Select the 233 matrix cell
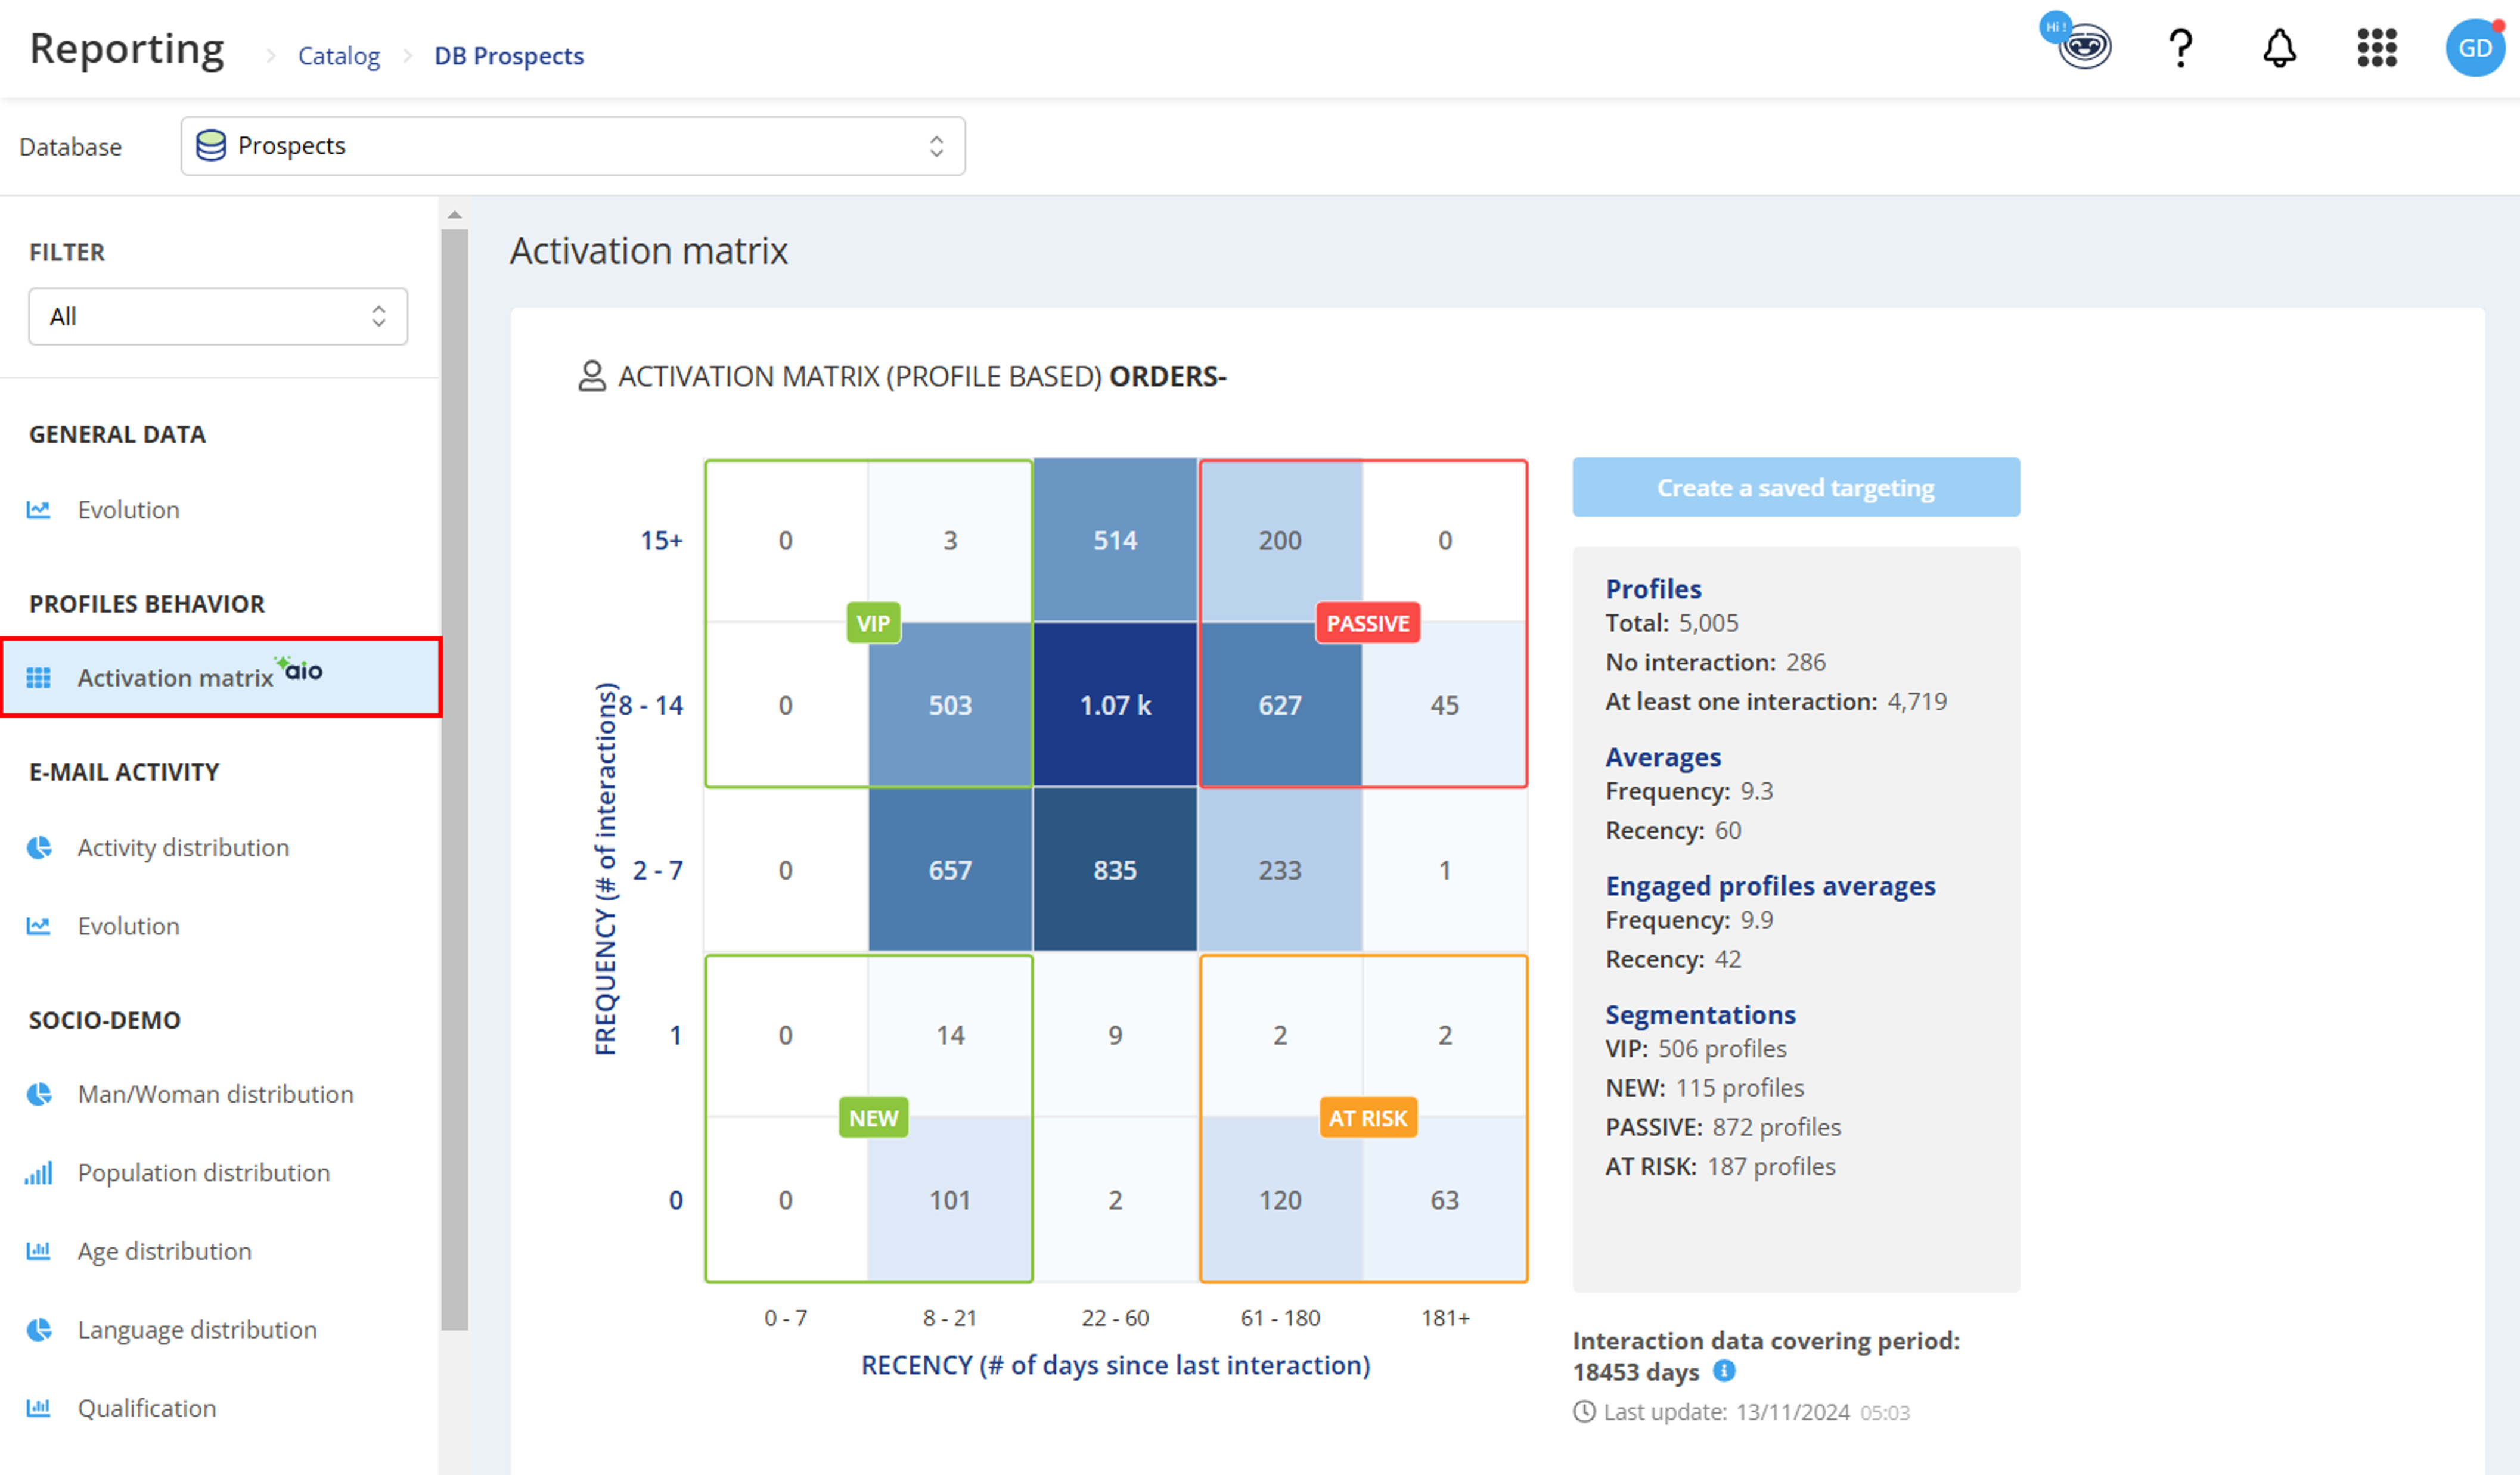2520x1475 pixels. coord(1280,869)
